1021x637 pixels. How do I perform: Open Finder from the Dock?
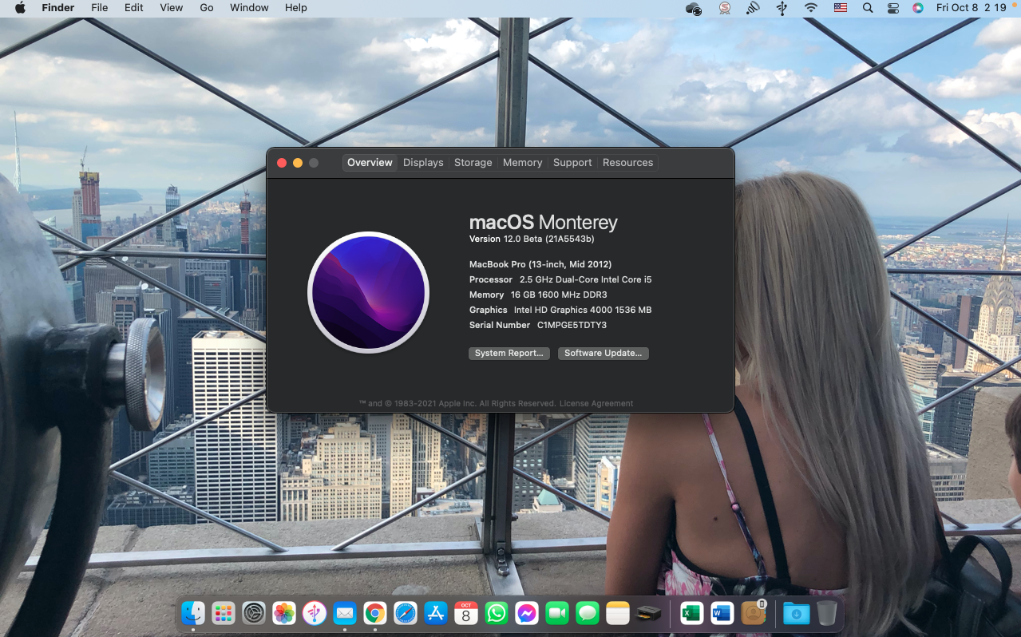193,613
